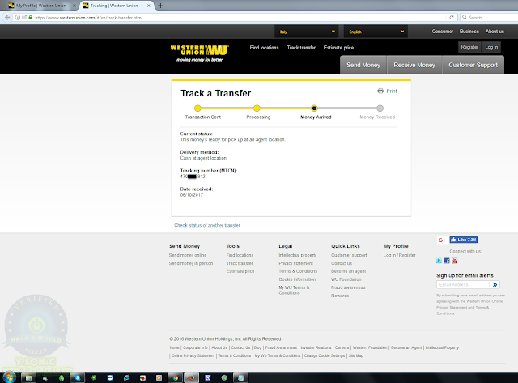Open the Receive Money tab

(414, 65)
